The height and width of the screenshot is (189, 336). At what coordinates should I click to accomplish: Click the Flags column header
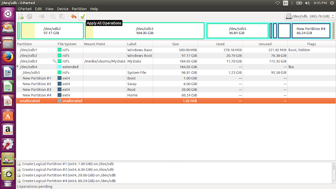pos(311,44)
